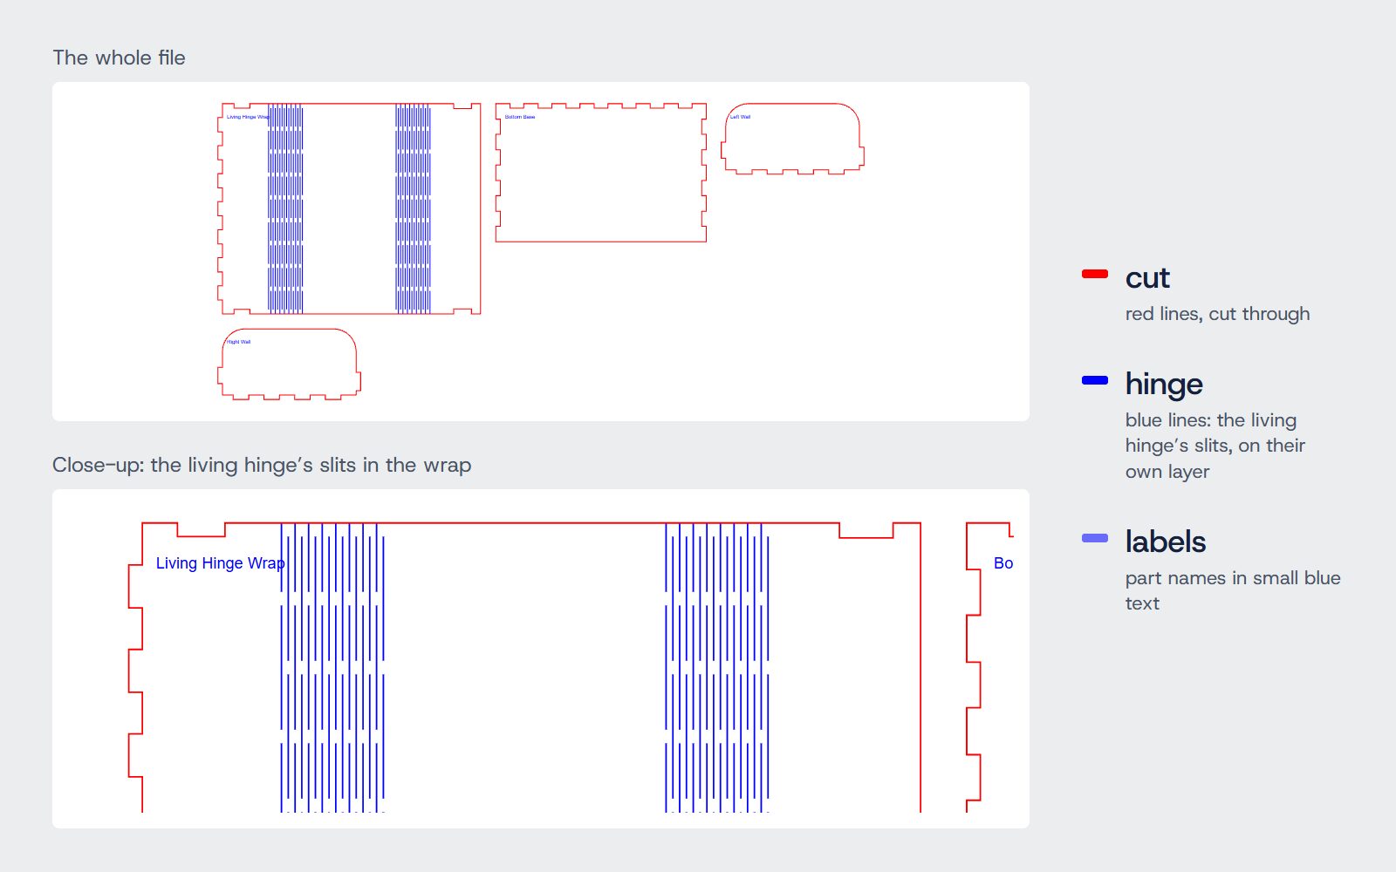
Task: Click the tiny 'Left Wall' part label
Action: tap(740, 117)
